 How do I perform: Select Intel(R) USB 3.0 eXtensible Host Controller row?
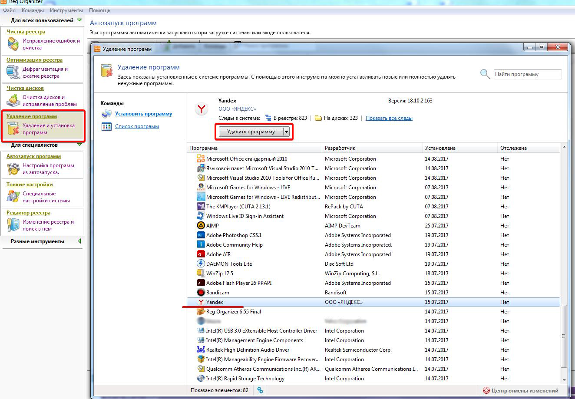tap(373, 330)
